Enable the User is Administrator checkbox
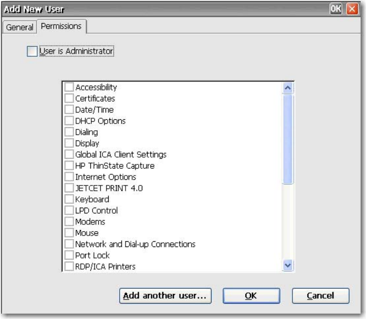Screen dimensions: 366x319 click(32, 51)
